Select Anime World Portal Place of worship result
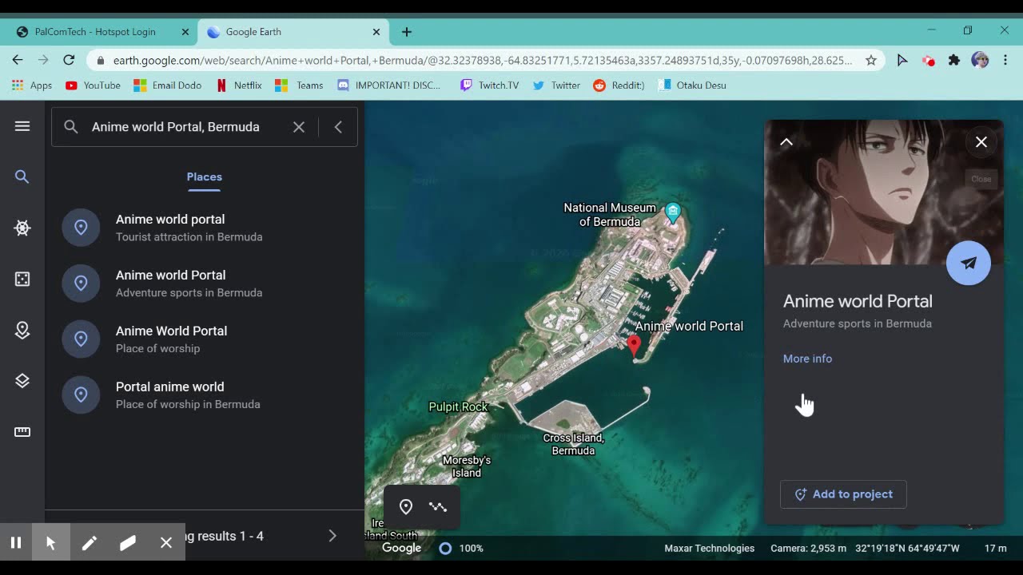 (205, 339)
